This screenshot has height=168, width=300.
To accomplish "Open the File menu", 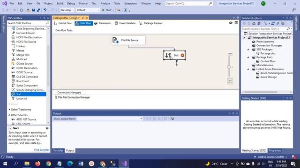I will click(x=11, y=3).
